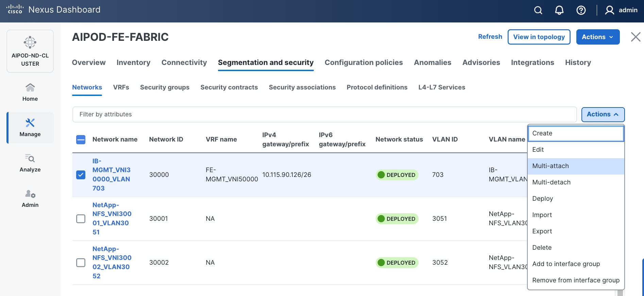This screenshot has height=296, width=644.
Task: Open the help question mark icon
Action: (581, 10)
